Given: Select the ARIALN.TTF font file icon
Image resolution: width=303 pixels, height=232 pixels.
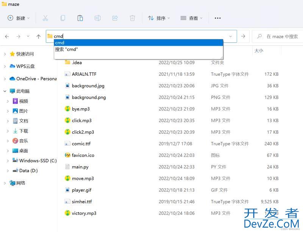Looking at the screenshot, I should pos(67,74).
